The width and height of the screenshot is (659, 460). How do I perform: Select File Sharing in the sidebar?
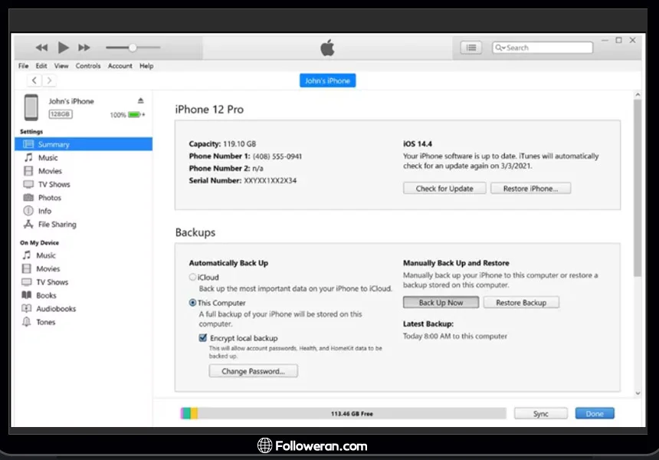pos(57,225)
